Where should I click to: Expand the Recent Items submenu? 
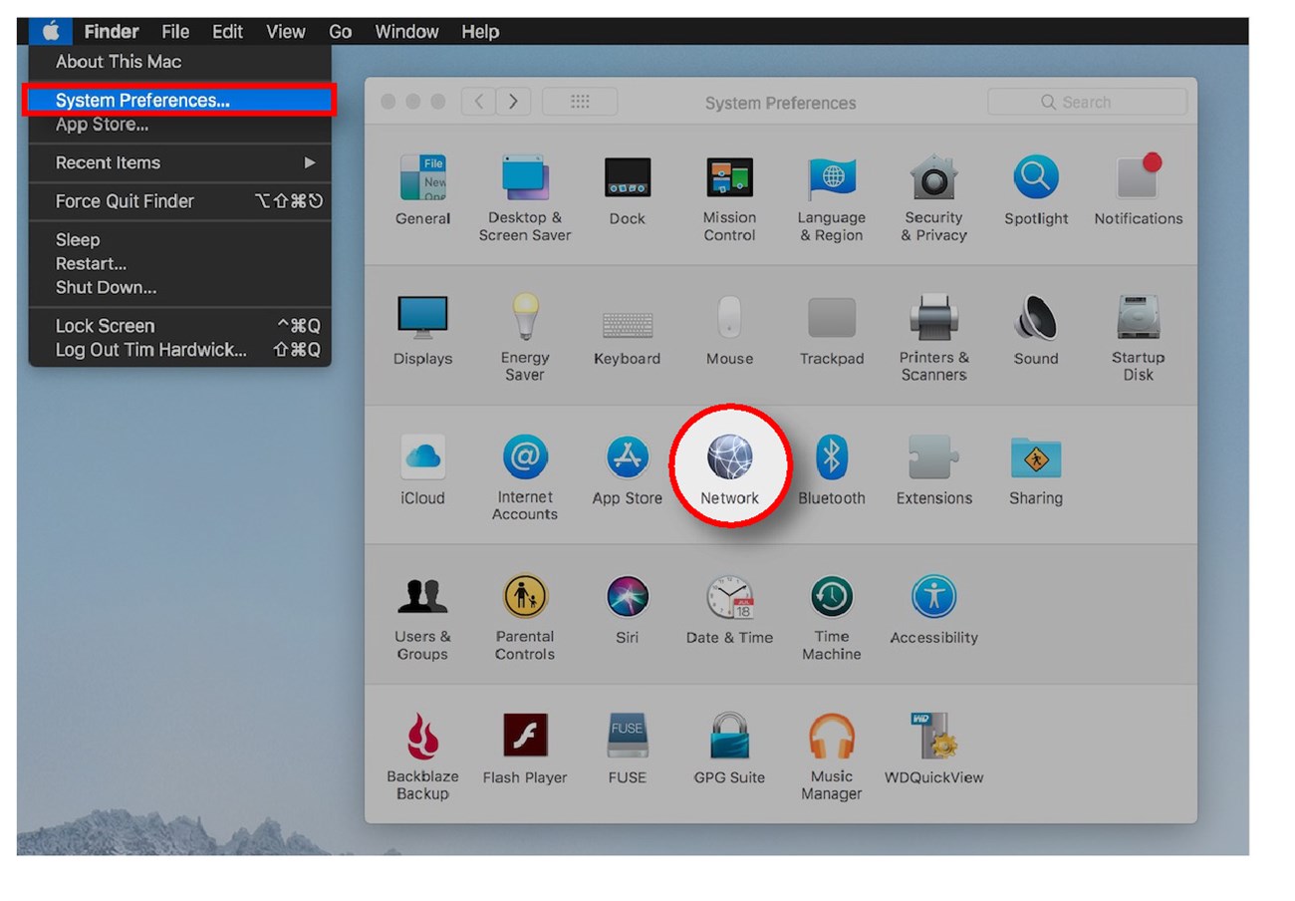[179, 162]
